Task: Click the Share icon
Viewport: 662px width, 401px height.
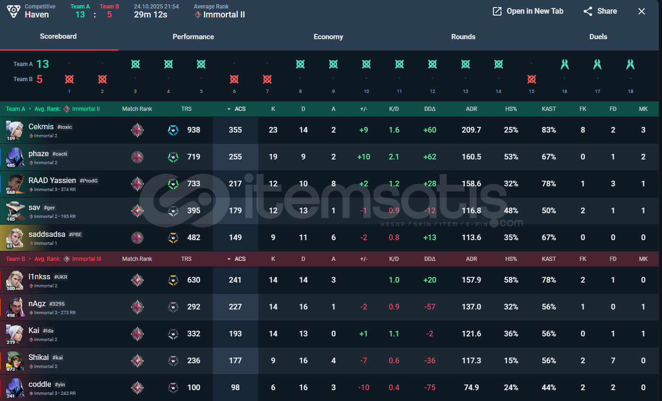Action: (588, 11)
